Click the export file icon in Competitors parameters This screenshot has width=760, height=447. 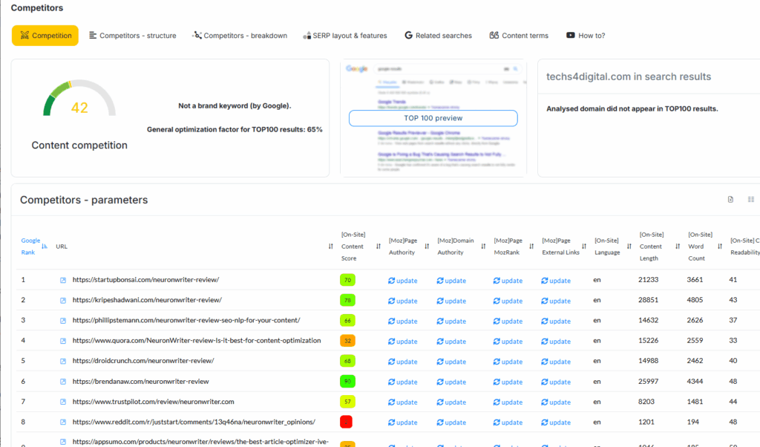730,200
